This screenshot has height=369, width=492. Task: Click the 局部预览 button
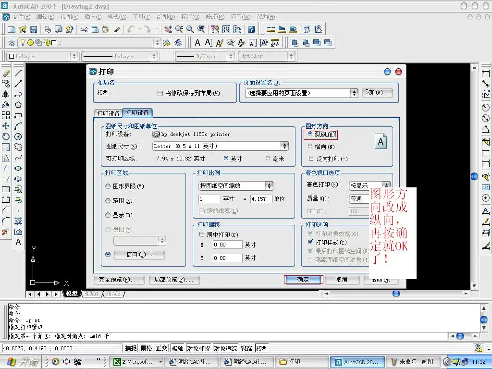174,280
